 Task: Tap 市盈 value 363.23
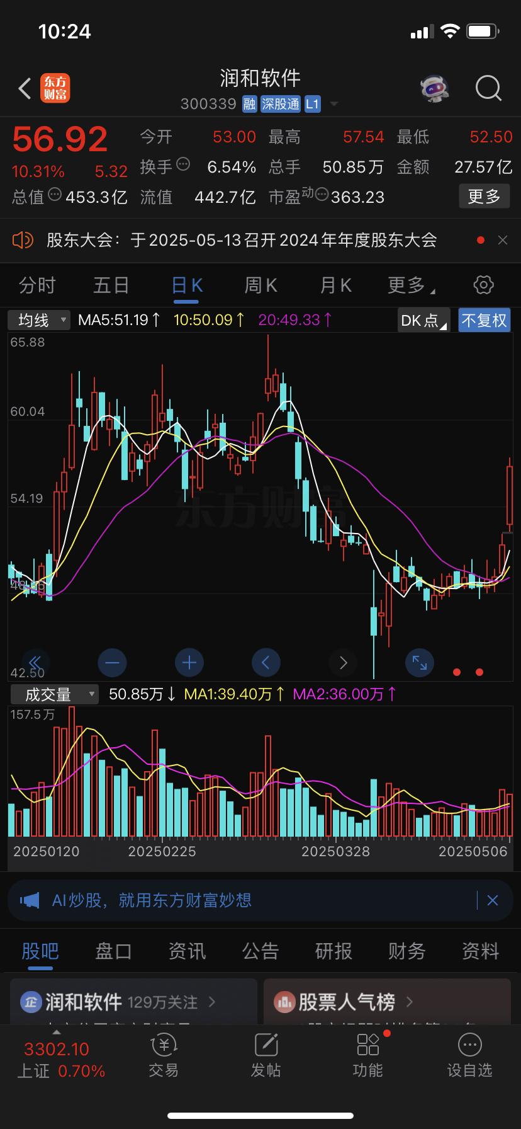[357, 197]
